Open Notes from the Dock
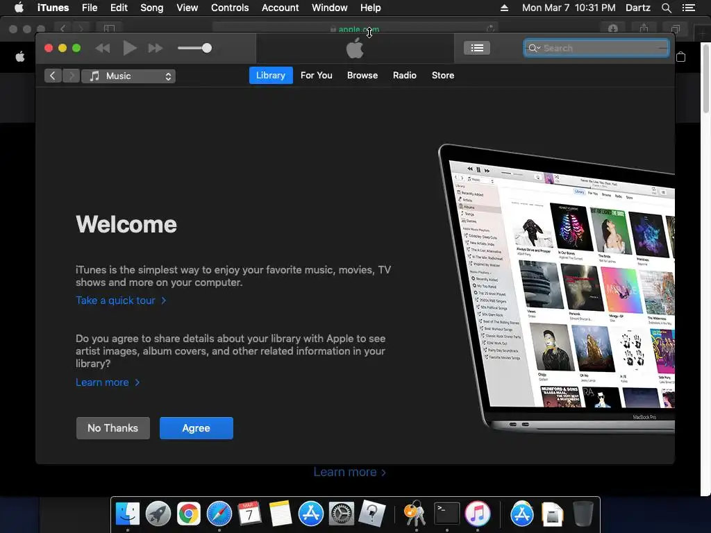711x533 pixels. (281, 514)
